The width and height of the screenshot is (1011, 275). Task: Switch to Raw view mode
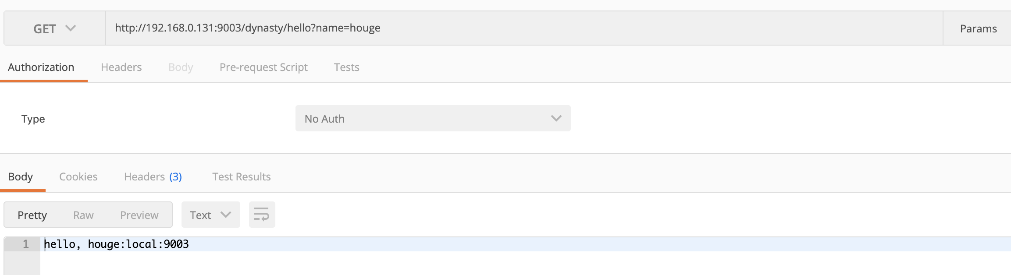[83, 215]
